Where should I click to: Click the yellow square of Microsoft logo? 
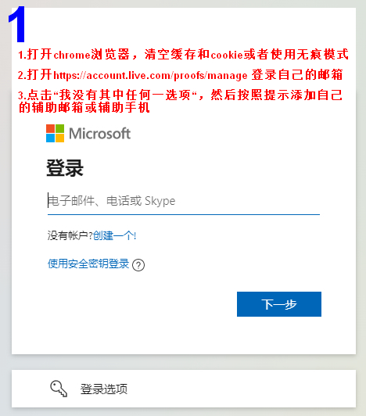pyautogui.click(x=59, y=138)
